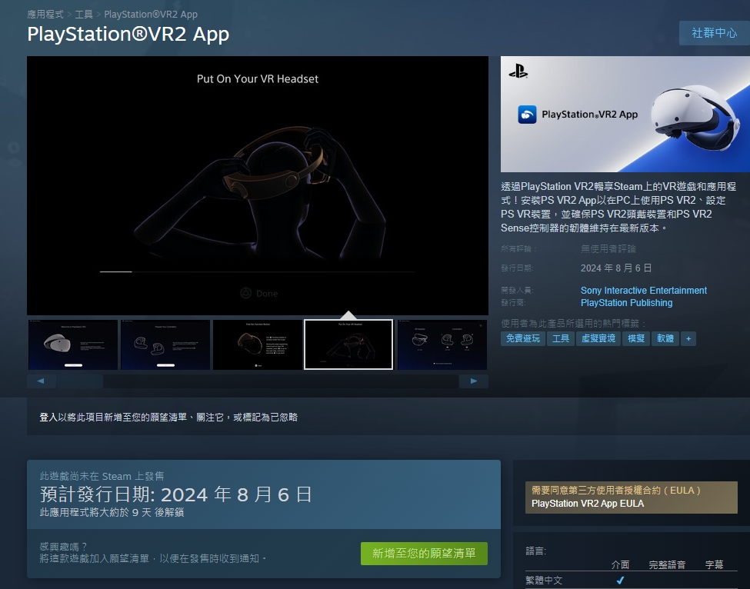Open the PlayStation Publishing publisher link
Screen dimensions: 750x589
tap(626, 303)
